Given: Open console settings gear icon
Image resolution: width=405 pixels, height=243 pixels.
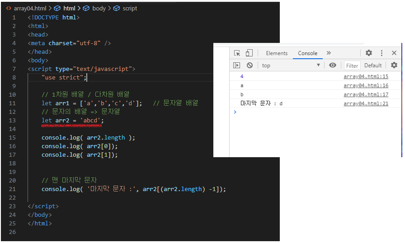Looking at the screenshot, I should coord(394,65).
